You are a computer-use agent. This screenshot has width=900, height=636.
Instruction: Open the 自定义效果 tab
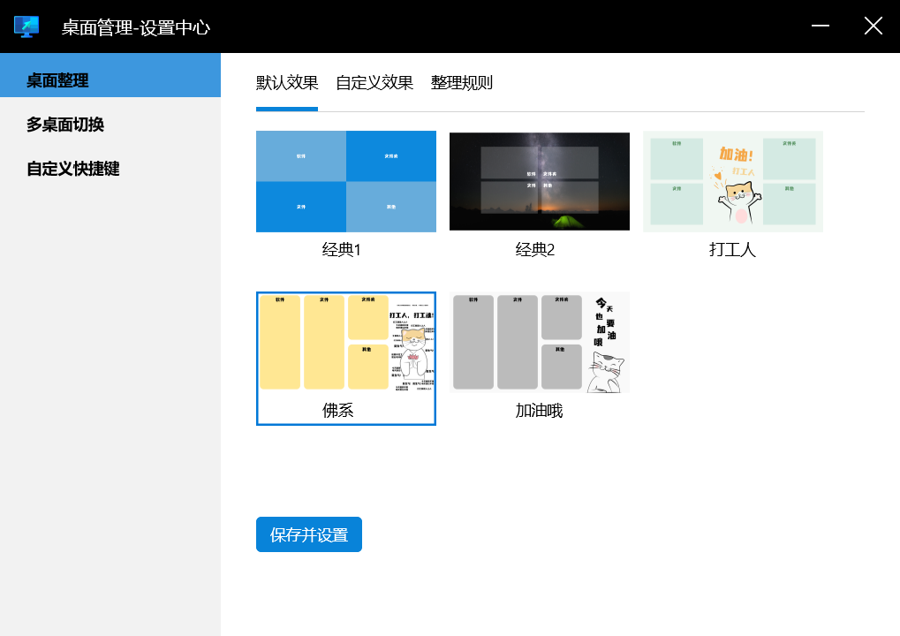(x=374, y=82)
